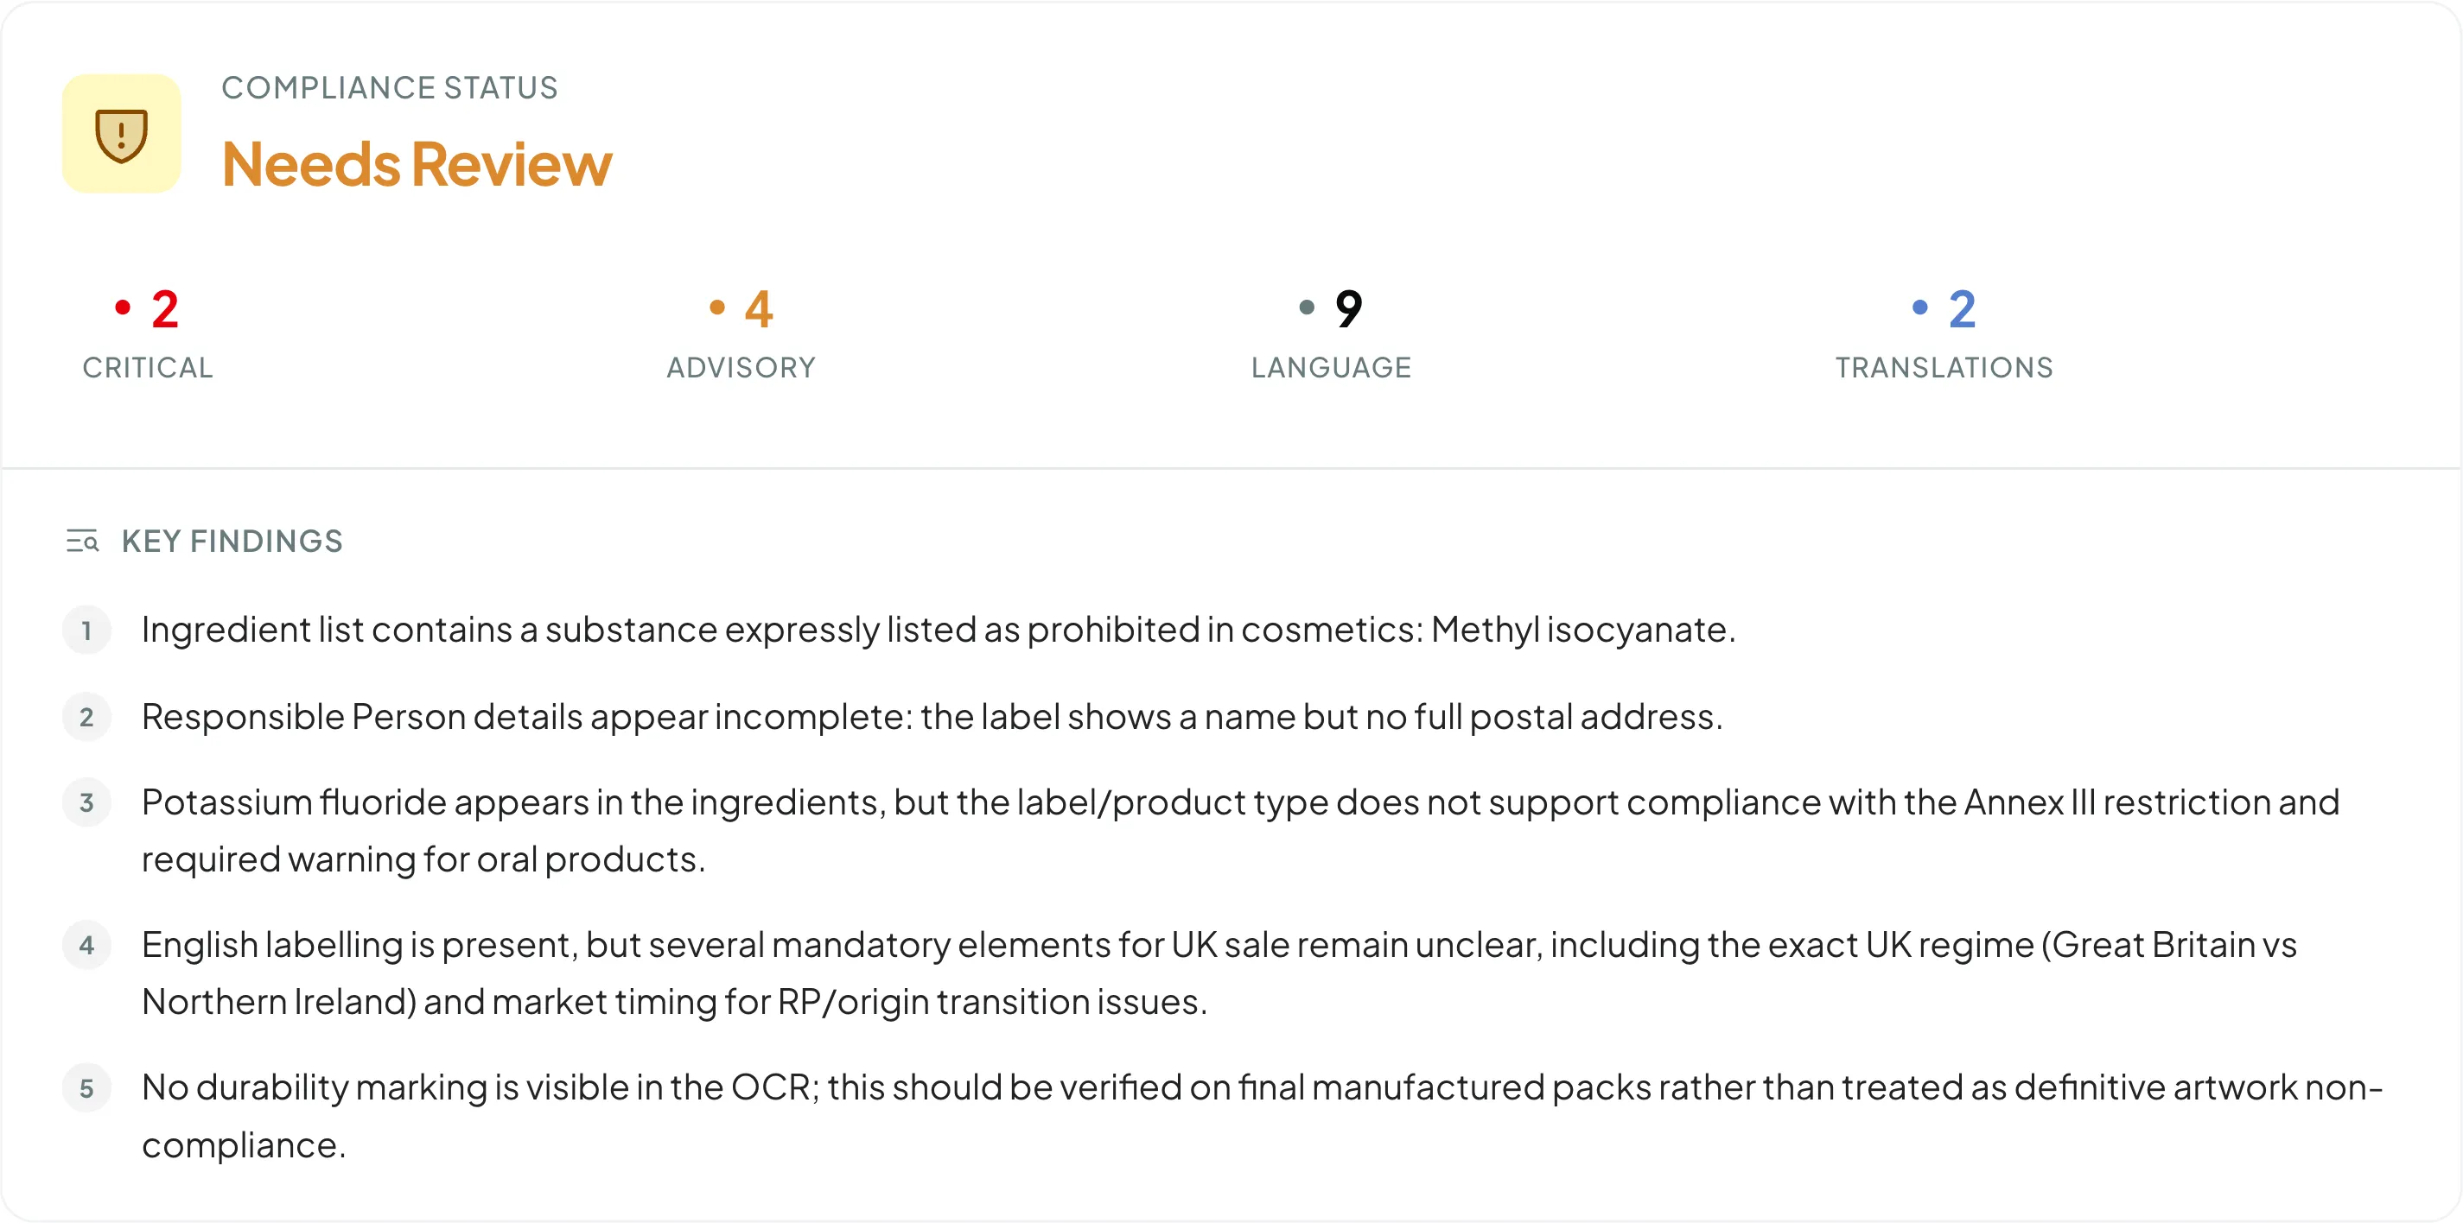The image size is (2463, 1223).
Task: Click the number 3 finding badge
Action: (87, 802)
